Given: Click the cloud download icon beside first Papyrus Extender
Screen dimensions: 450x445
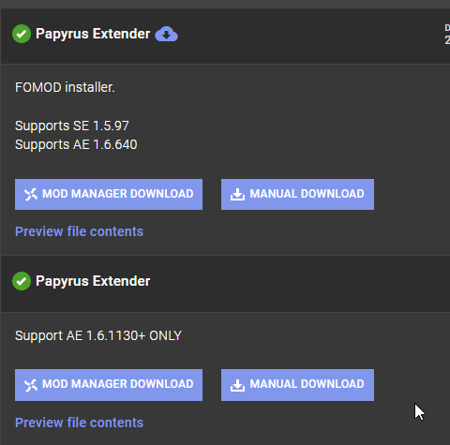Looking at the screenshot, I should click(x=166, y=34).
